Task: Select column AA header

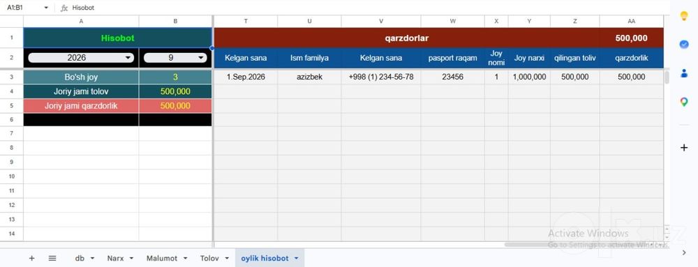Action: (x=632, y=21)
